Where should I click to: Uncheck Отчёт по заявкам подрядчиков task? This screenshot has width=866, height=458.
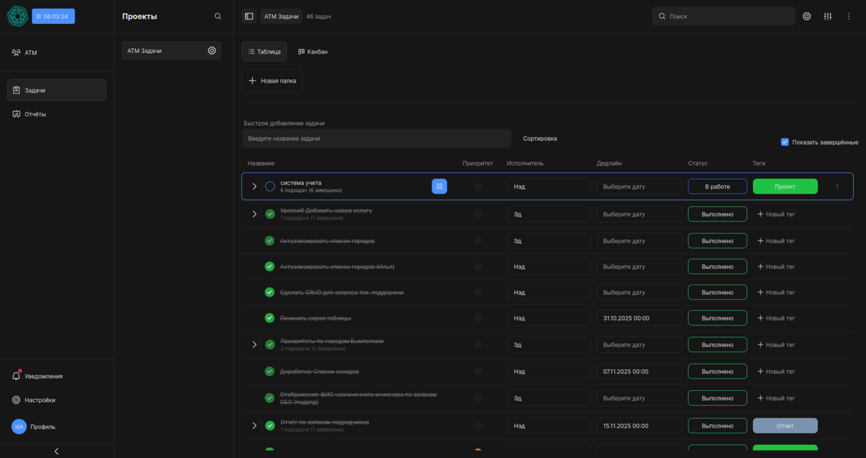point(270,426)
